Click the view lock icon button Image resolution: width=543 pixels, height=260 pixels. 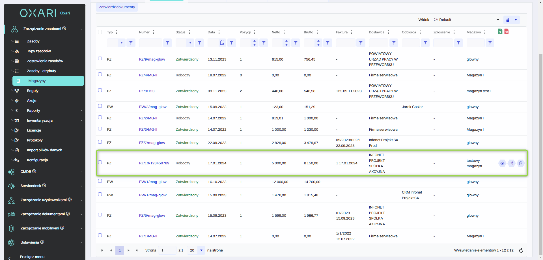pos(508,20)
